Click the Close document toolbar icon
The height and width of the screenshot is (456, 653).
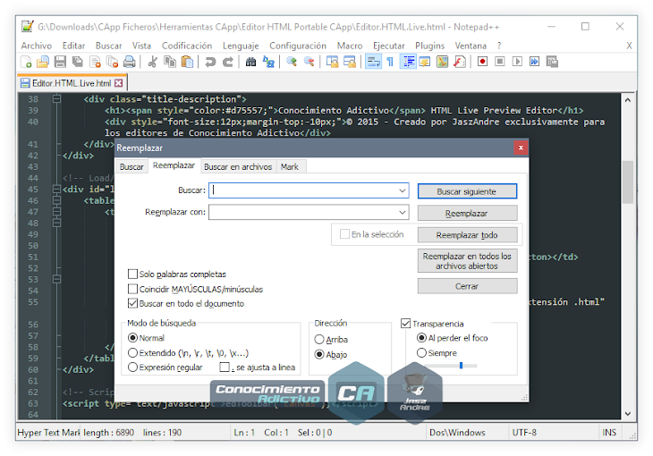coord(95,62)
